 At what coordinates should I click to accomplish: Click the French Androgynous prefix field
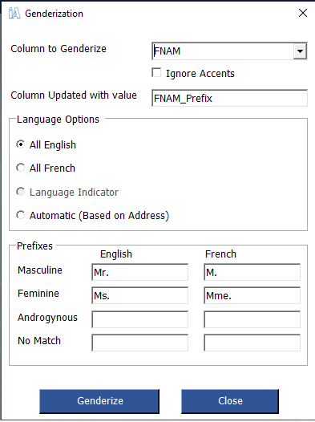click(252, 319)
